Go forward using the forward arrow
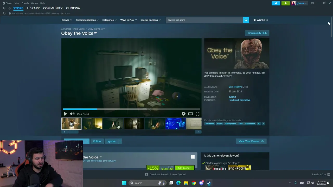Image resolution: width=333 pixels, height=187 pixels. tap(9, 8)
